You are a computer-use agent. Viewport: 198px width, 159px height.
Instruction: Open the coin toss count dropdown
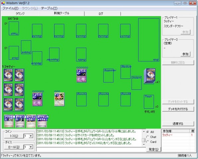tap(31, 136)
